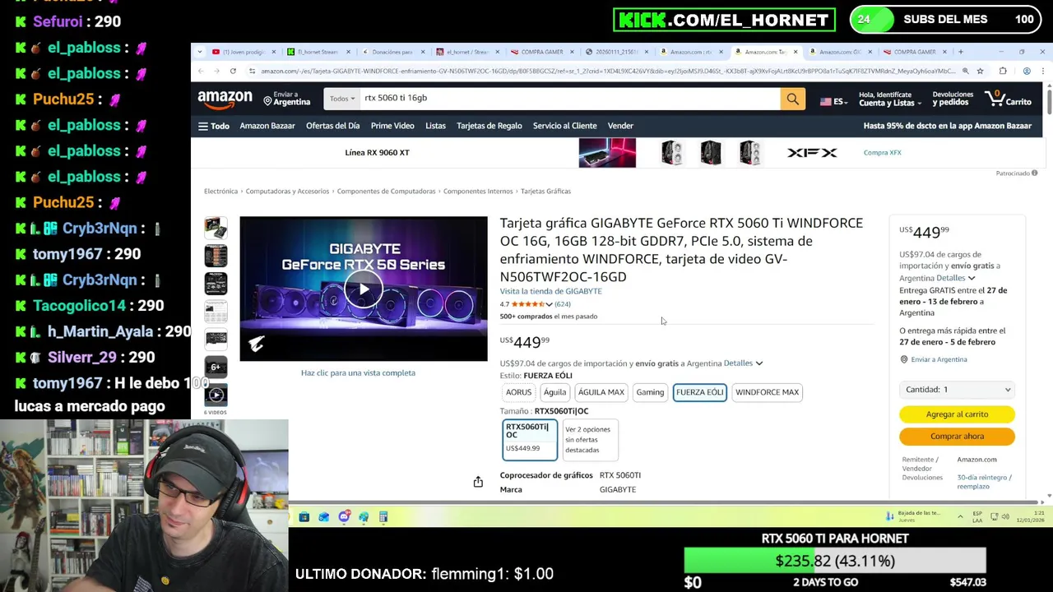Show hidden system tray icons
The width and height of the screenshot is (1053, 592).
click(960, 516)
